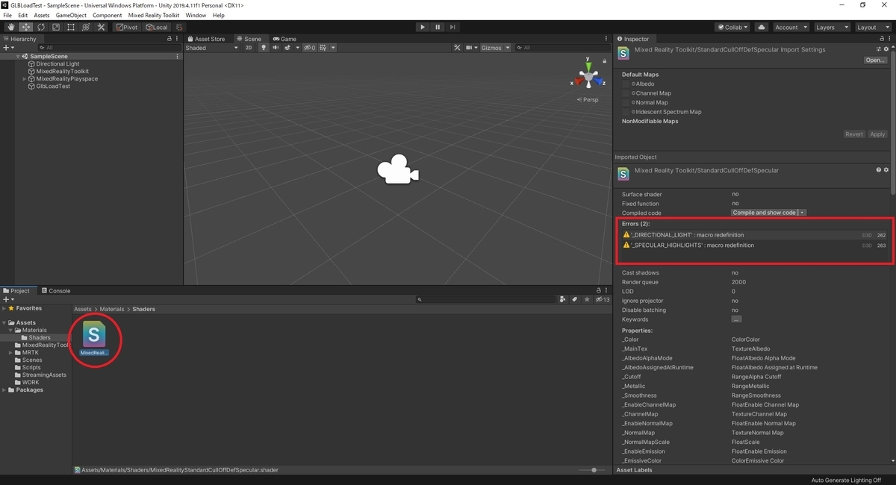Screen dimensions: 896x485
Task: Toggle hidden objects visibility in Scene
Action: tap(308, 48)
